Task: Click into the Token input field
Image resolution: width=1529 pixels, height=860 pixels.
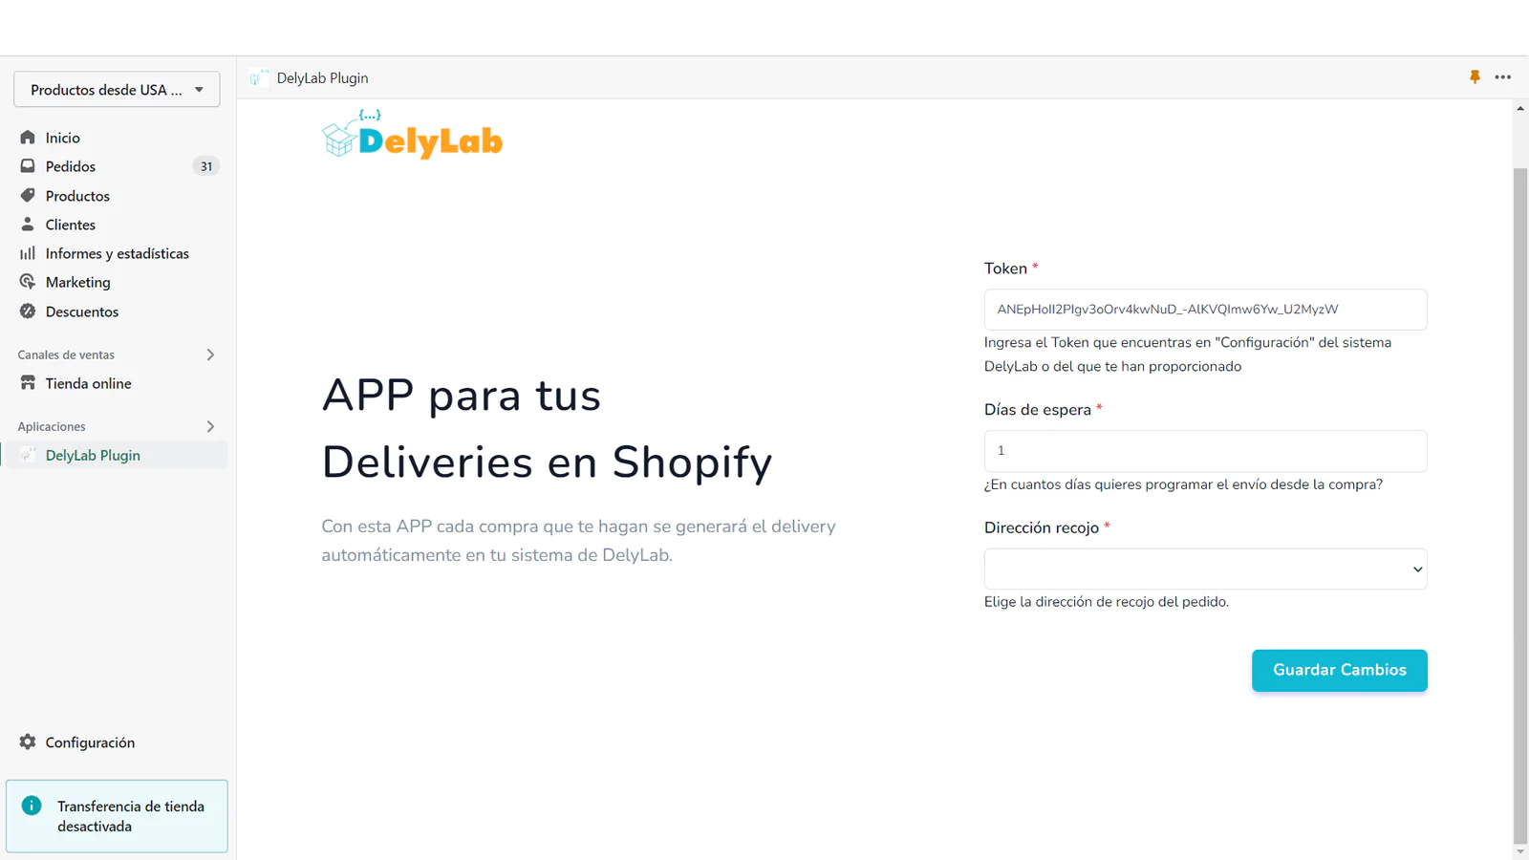Action: coord(1205,310)
